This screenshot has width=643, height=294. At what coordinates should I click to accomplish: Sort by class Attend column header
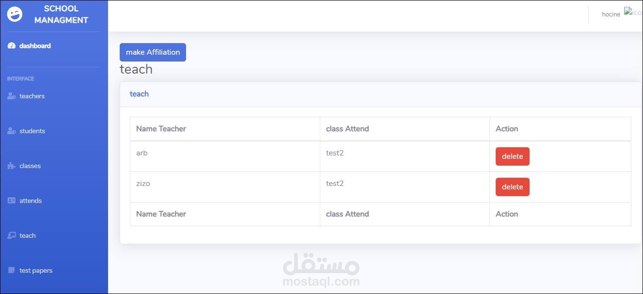347,129
